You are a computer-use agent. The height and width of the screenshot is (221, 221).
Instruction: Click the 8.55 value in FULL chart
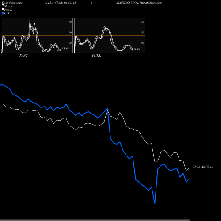(137, 49)
